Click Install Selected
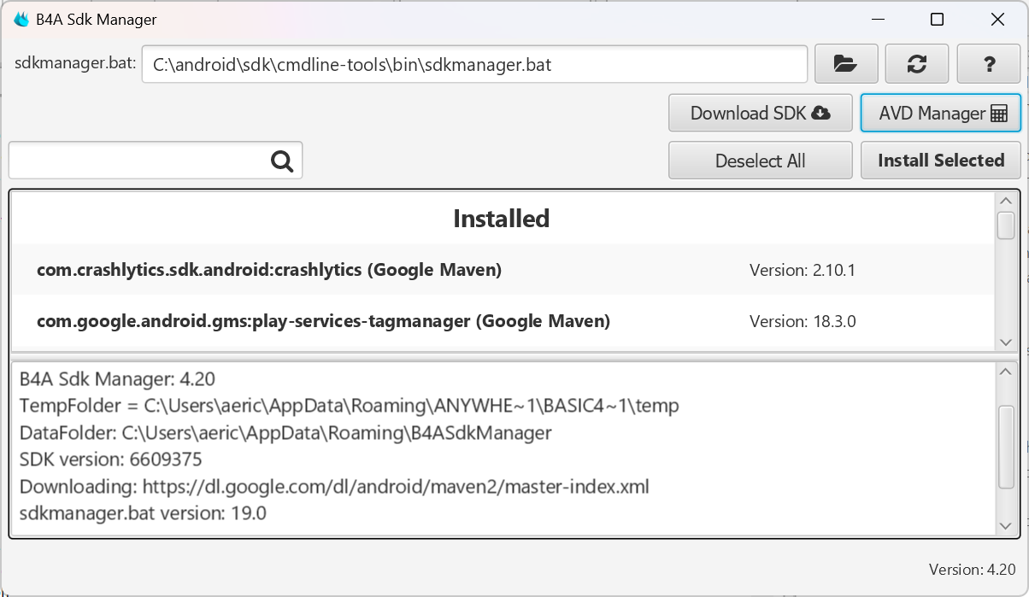This screenshot has width=1029, height=597. pos(941,161)
